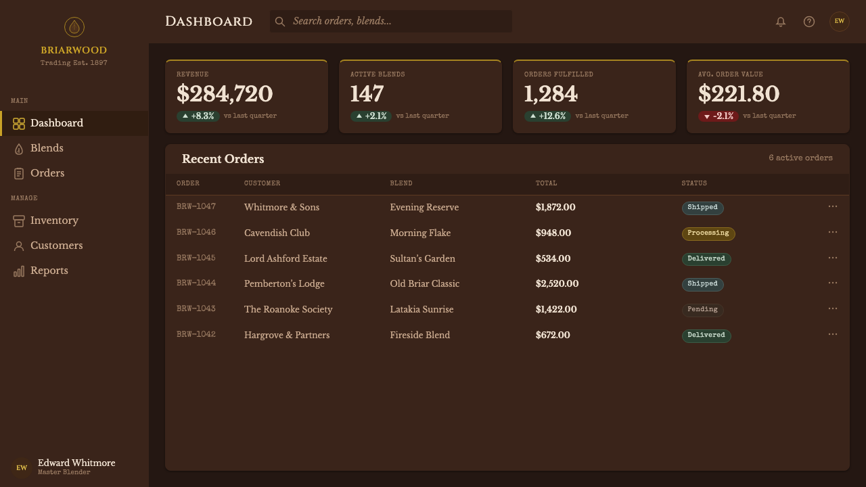The height and width of the screenshot is (487, 866).
Task: Click Edward Whitmore user profile at bottom
Action: point(74,467)
